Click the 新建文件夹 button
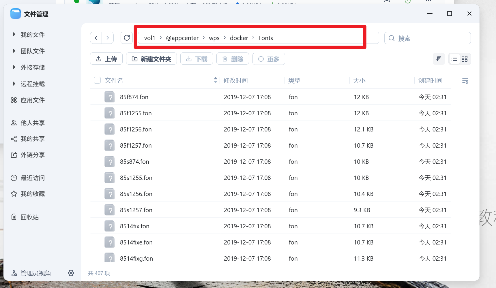This screenshot has width=496, height=288. point(151,59)
